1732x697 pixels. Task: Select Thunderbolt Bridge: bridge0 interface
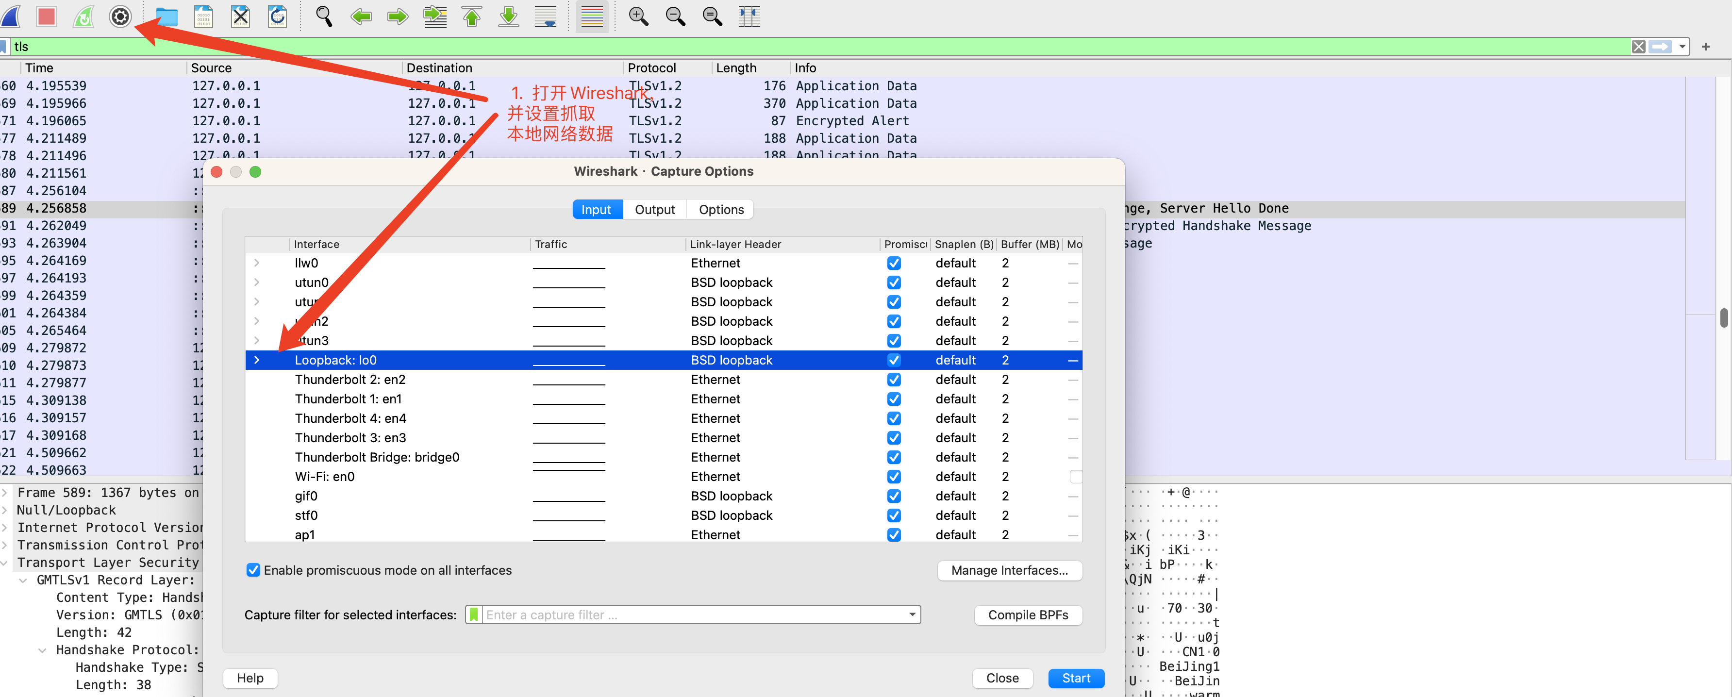click(664, 457)
